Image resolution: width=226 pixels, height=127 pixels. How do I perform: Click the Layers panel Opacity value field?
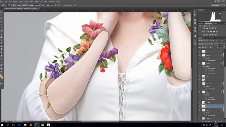(x=221, y=44)
